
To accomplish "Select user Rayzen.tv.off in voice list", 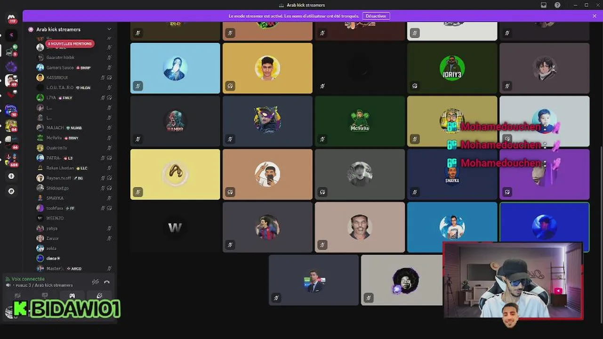I will coord(74,178).
